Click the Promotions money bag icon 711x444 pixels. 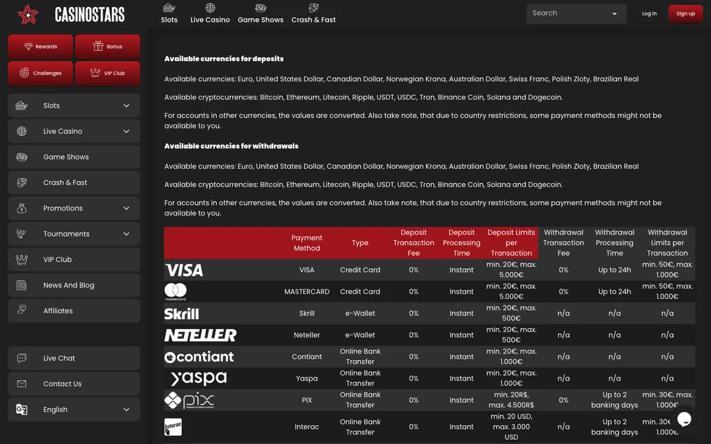click(22, 208)
